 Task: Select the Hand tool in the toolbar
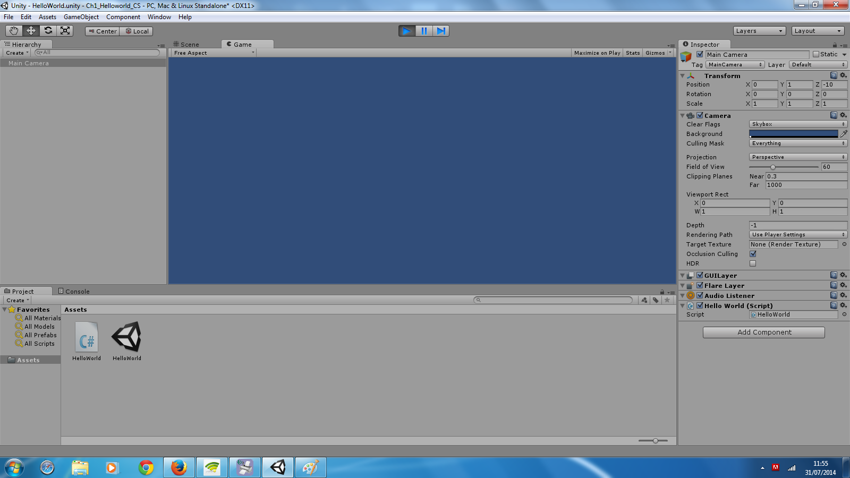(14, 31)
